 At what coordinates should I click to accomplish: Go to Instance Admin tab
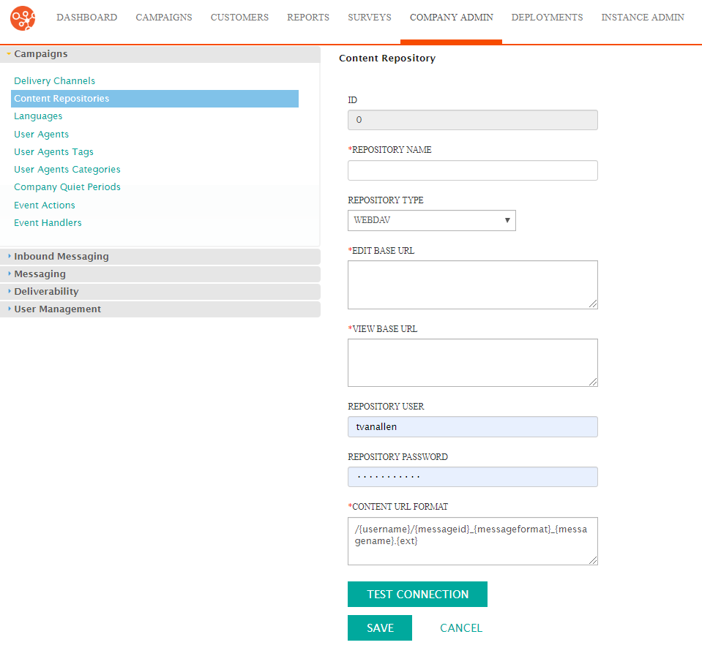point(643,18)
